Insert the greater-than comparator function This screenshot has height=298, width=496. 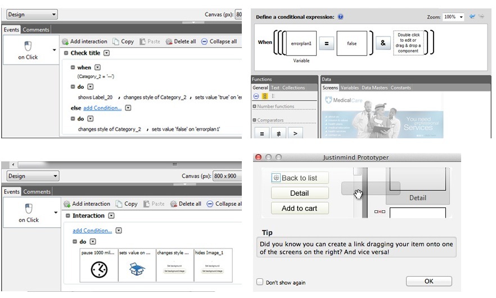tap(295, 133)
